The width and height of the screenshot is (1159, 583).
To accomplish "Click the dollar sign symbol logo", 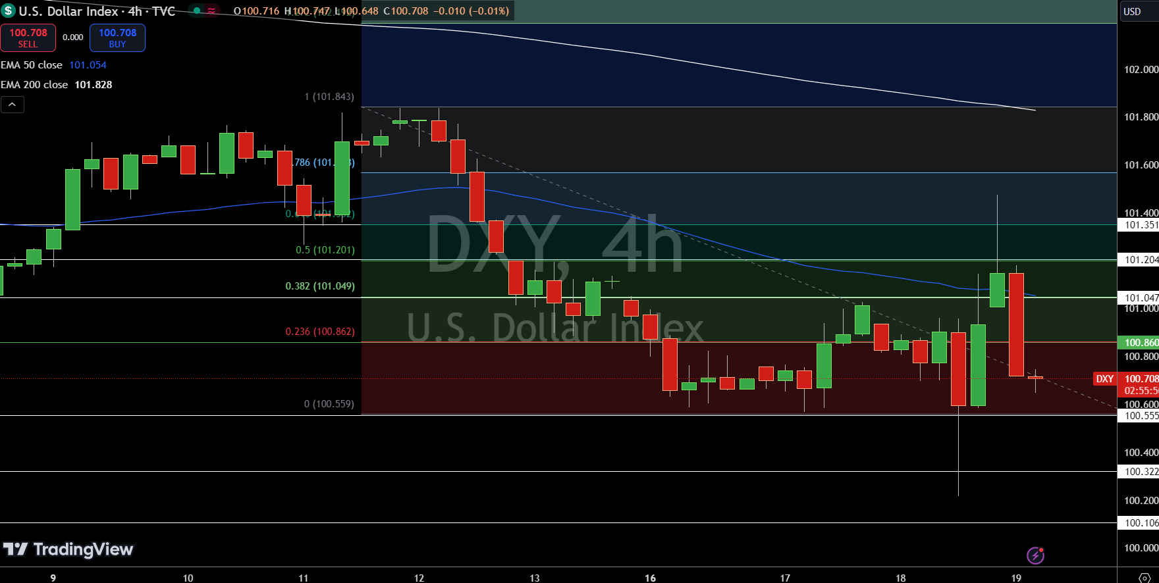I will [x=8, y=11].
